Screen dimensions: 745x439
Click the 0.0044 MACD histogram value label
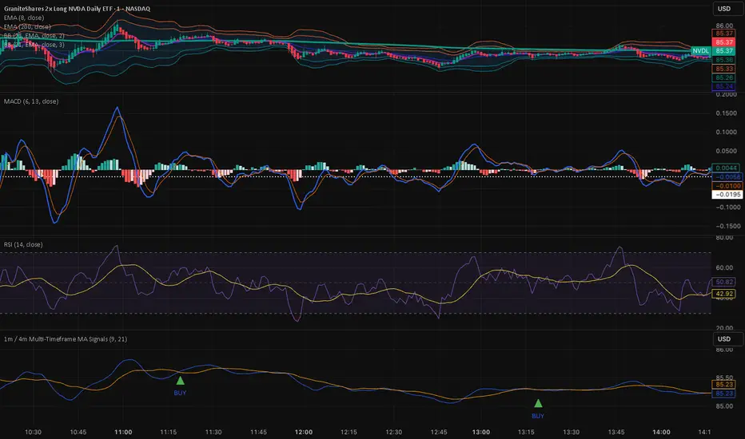(x=726, y=168)
